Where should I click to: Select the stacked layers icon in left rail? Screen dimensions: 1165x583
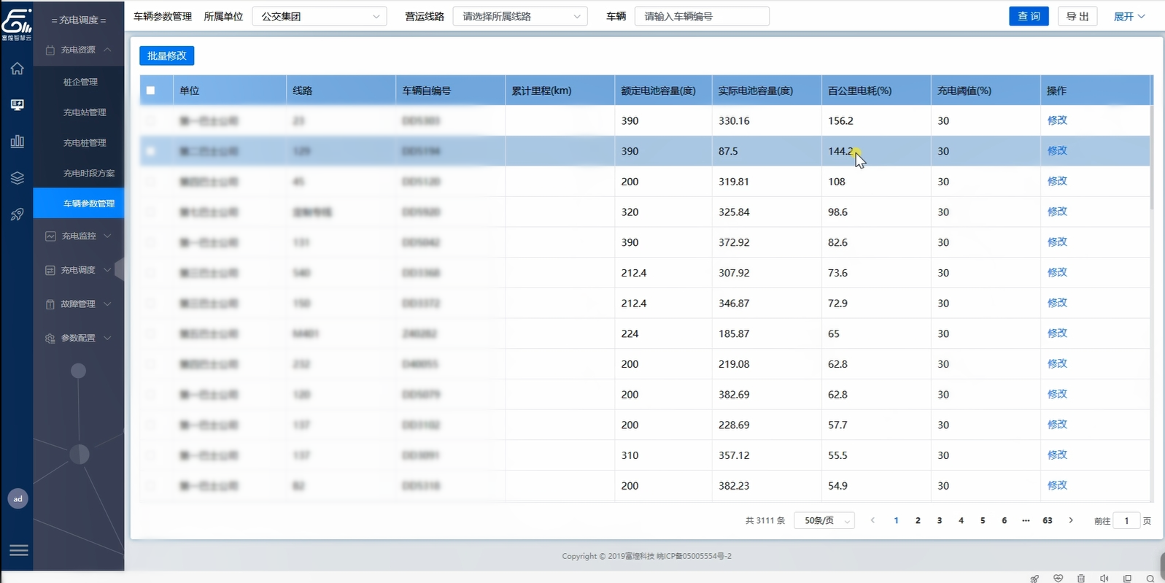17,178
